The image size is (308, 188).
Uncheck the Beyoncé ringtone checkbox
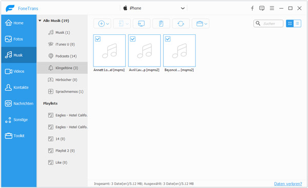(x=167, y=39)
